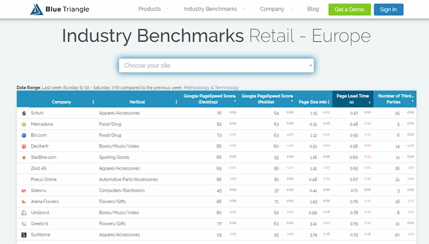Image resolution: width=429 pixels, height=244 pixels.
Task: Click the StarBike.com star favicon
Action: [24, 157]
